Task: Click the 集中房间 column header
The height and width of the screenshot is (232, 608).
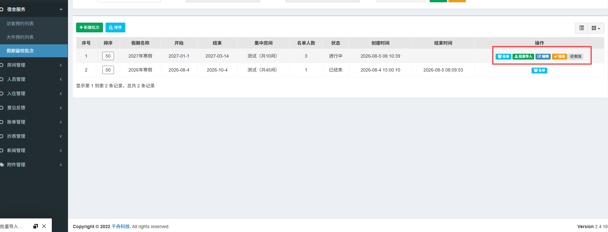Action: coord(264,43)
